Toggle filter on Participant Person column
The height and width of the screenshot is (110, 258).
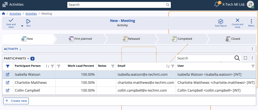point(53,66)
